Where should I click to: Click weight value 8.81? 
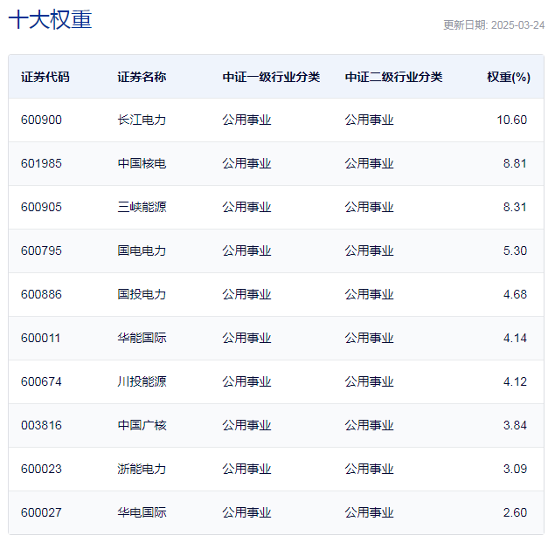pyautogui.click(x=515, y=164)
